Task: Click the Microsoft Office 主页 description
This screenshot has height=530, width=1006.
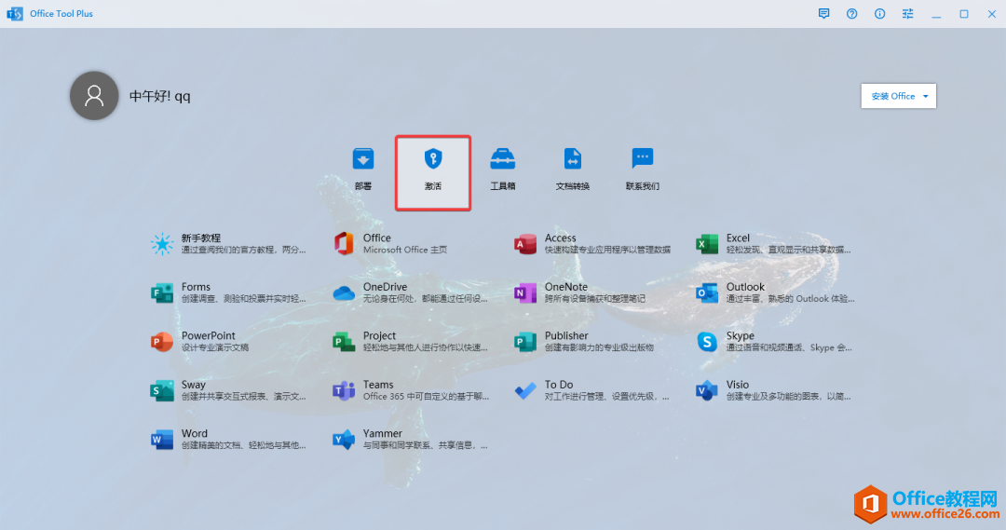Action: 405,250
